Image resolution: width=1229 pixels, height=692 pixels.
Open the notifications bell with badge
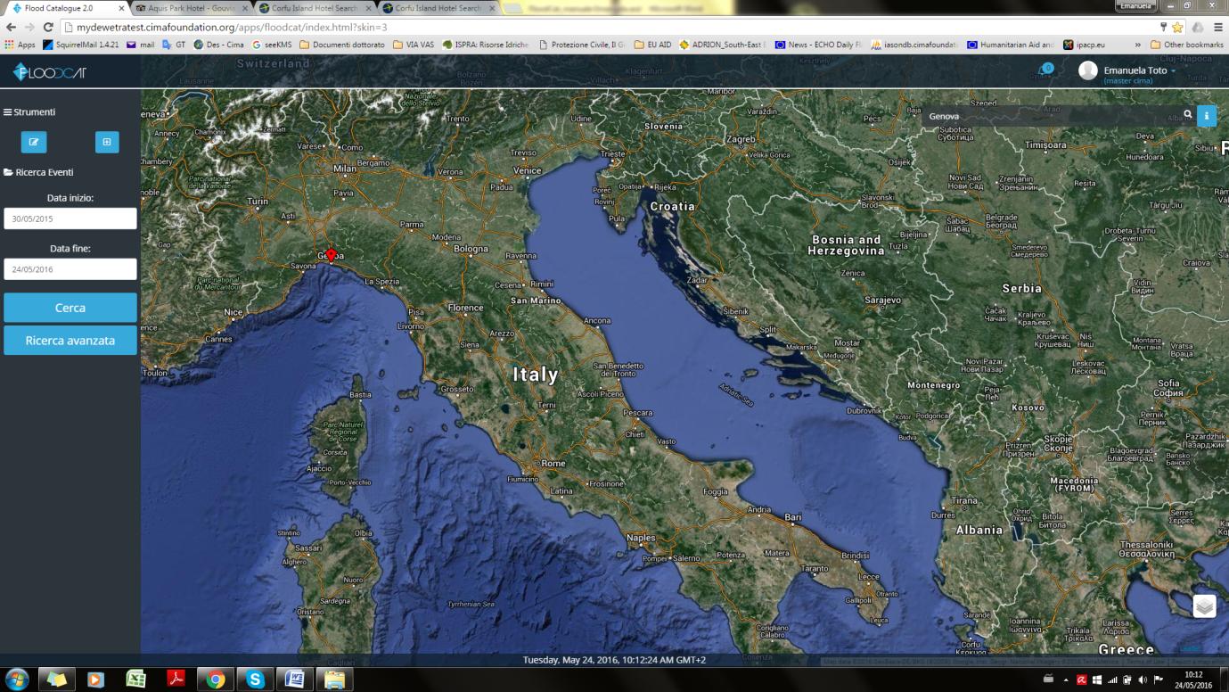click(1045, 70)
